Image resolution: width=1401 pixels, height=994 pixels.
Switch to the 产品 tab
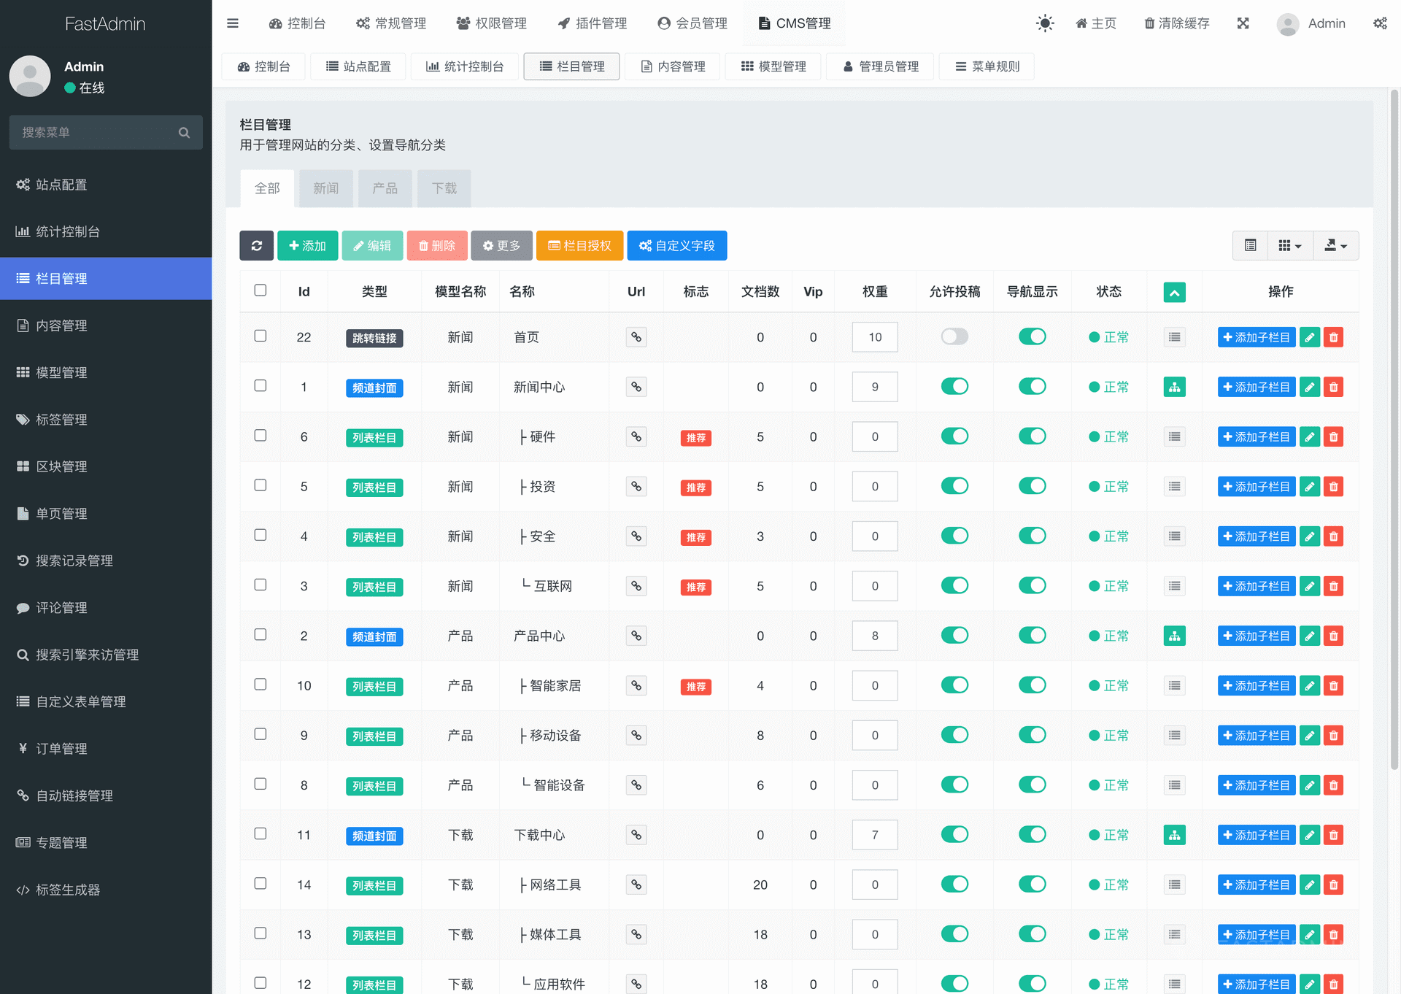tap(385, 188)
